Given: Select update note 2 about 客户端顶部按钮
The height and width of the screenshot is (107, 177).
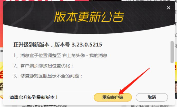Looking at the screenshot, I should 43,66.
